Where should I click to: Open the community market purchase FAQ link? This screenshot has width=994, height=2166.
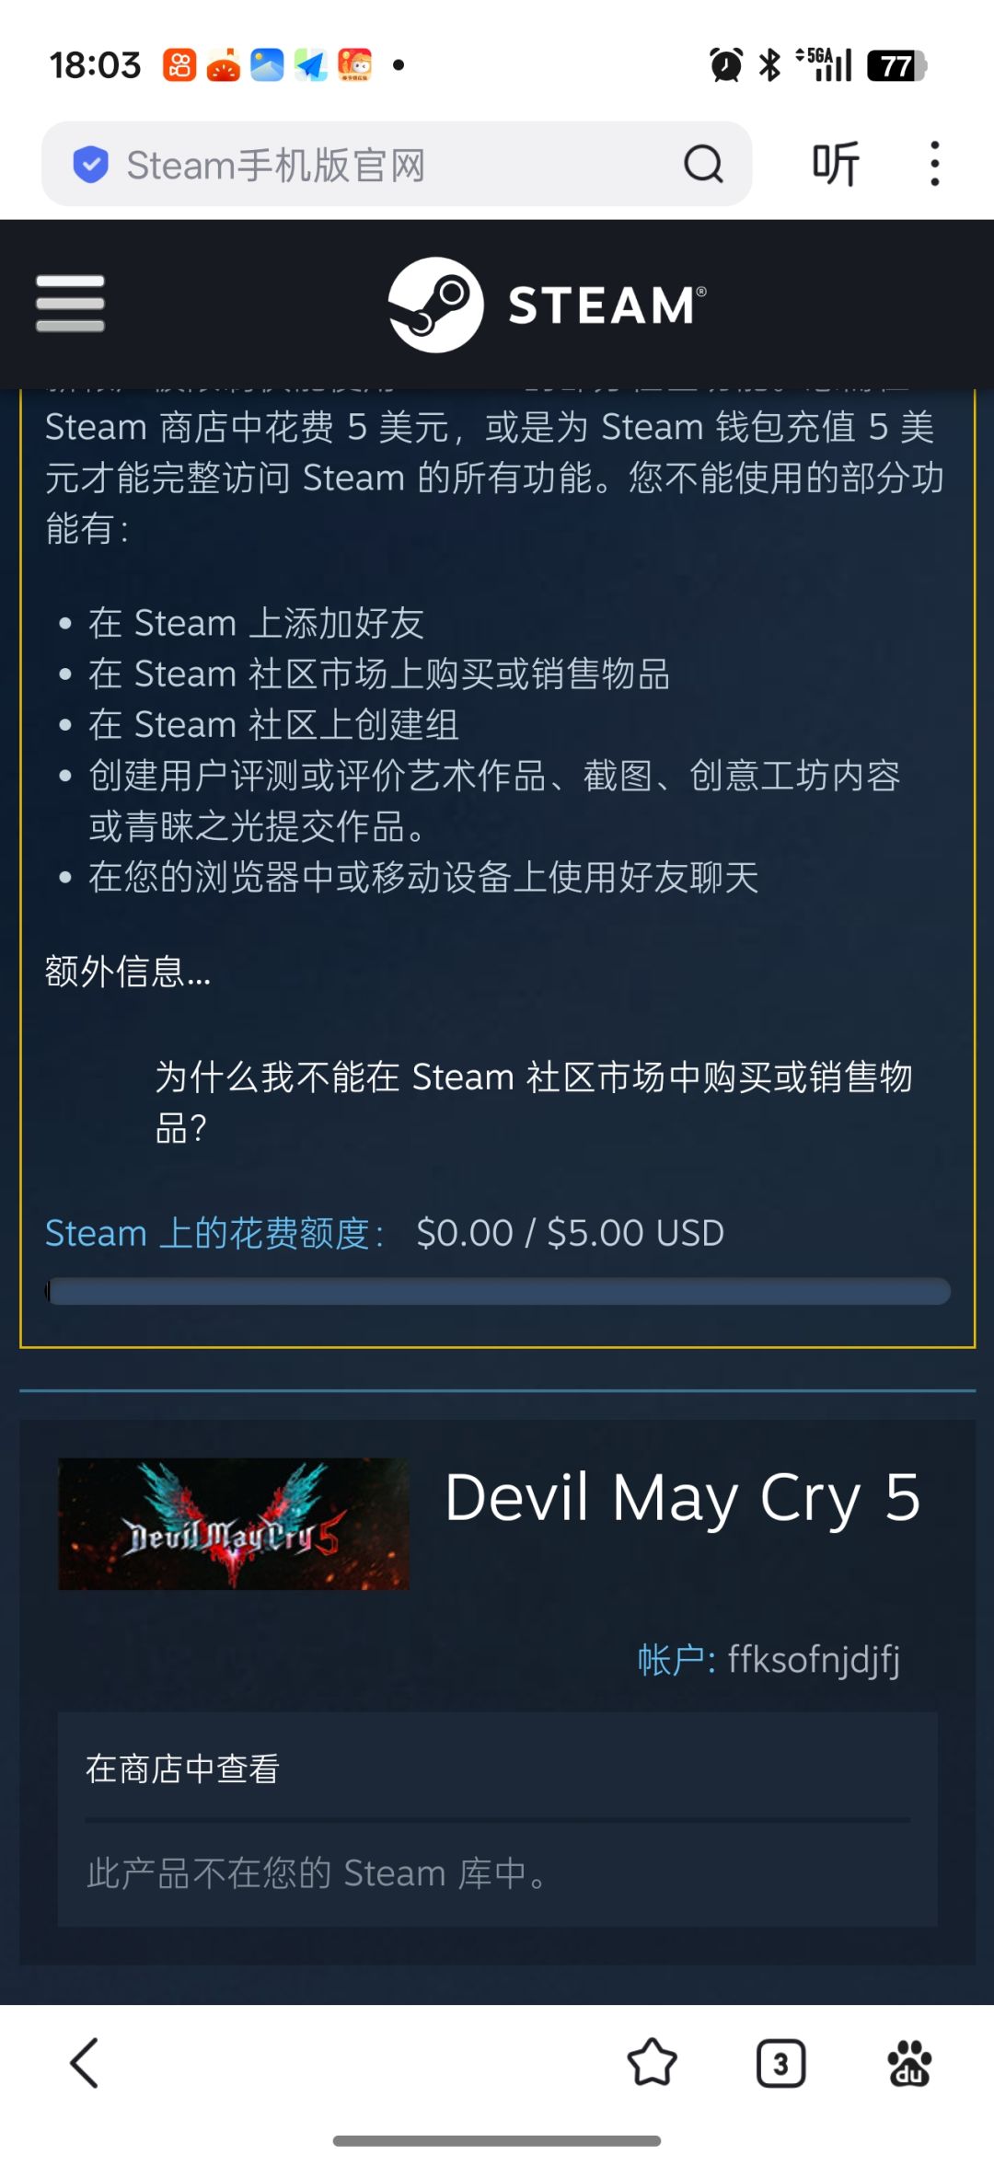(534, 1101)
